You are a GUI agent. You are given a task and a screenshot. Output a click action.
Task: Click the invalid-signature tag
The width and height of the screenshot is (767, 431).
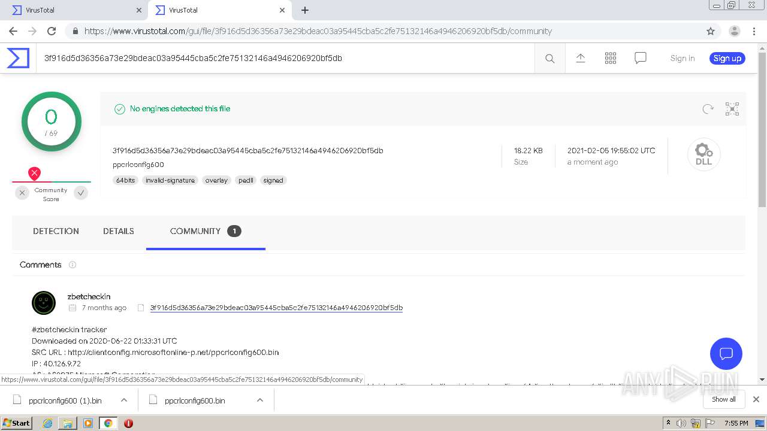coord(171,180)
